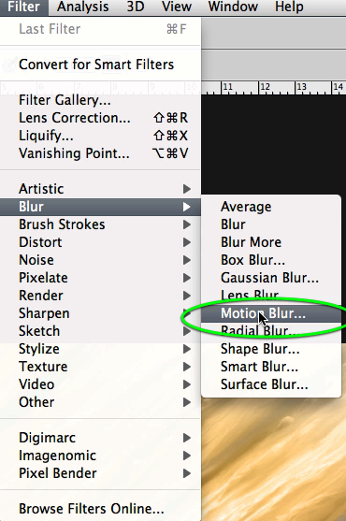This screenshot has width=346, height=521.
Task: Open the Window menu
Action: (x=233, y=7)
